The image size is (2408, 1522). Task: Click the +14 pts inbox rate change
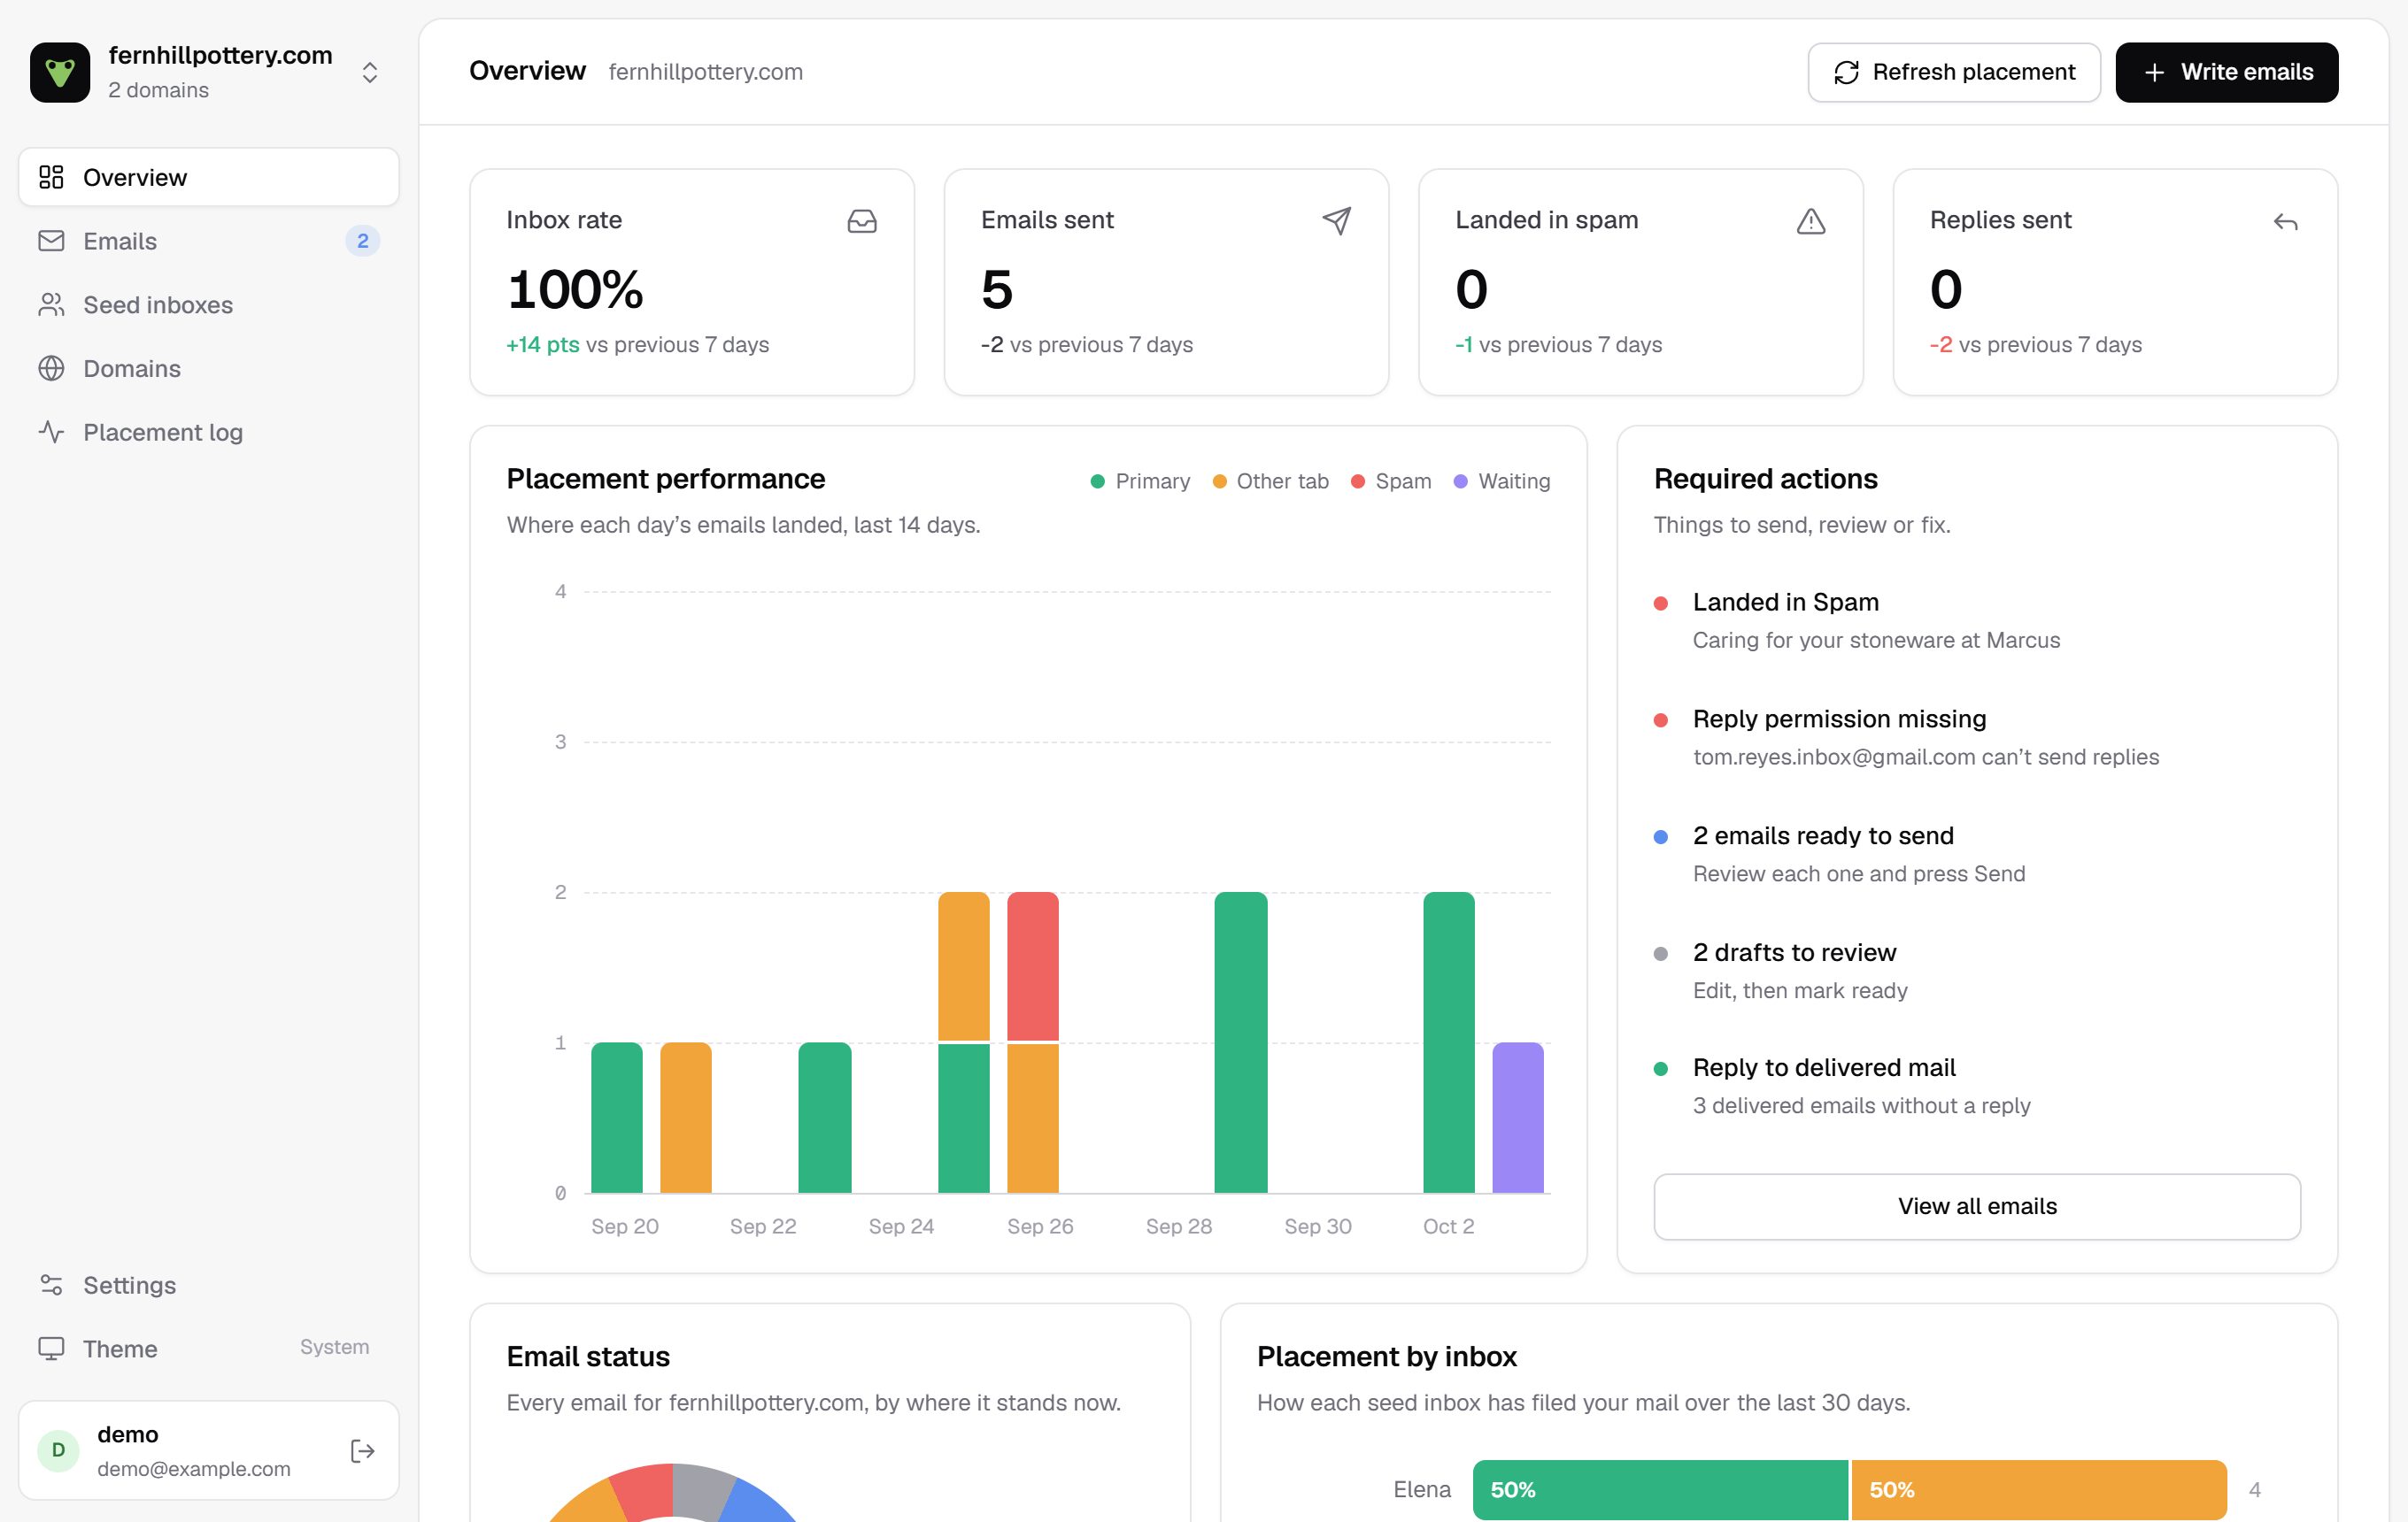[543, 345]
